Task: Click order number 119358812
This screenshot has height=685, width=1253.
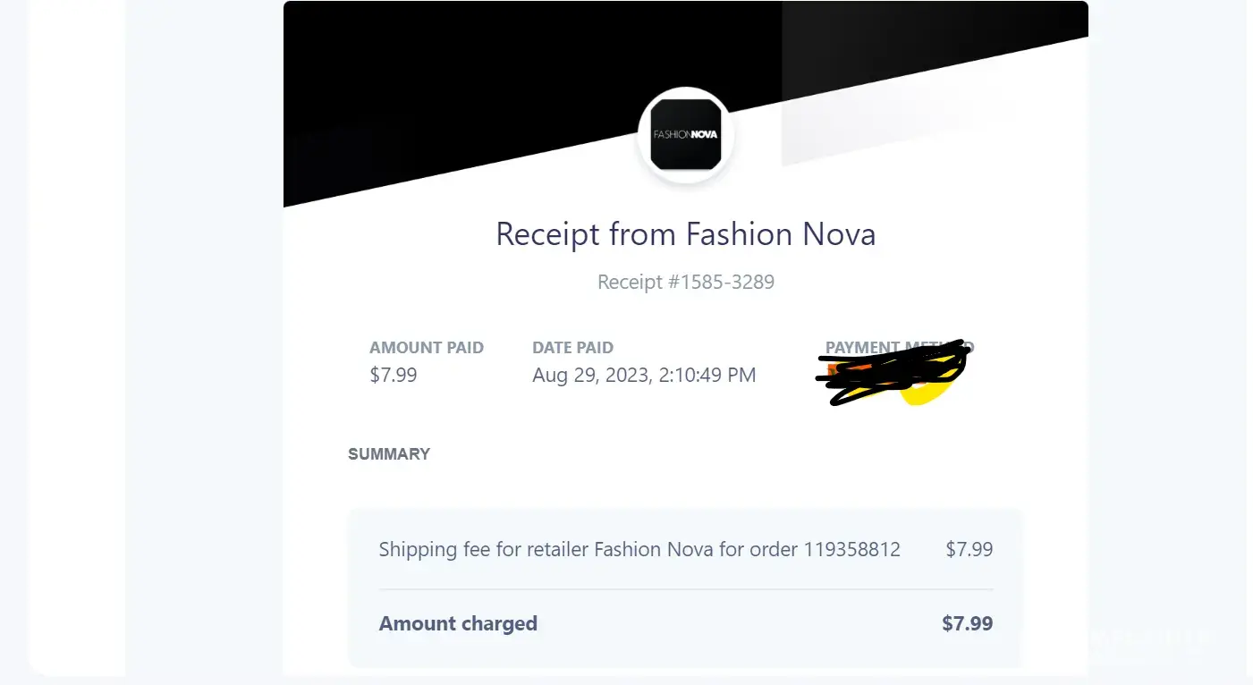Action: 851,549
